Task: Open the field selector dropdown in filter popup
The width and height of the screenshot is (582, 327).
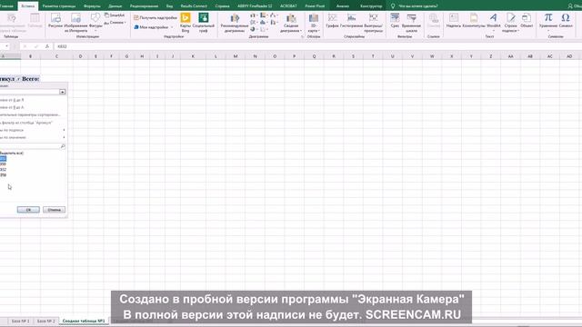Action: (x=63, y=92)
